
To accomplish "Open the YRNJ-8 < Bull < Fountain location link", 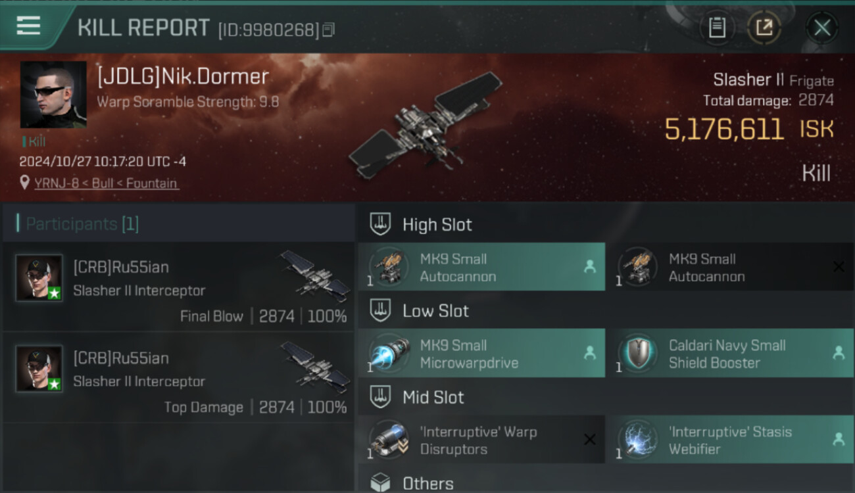I will tap(106, 183).
